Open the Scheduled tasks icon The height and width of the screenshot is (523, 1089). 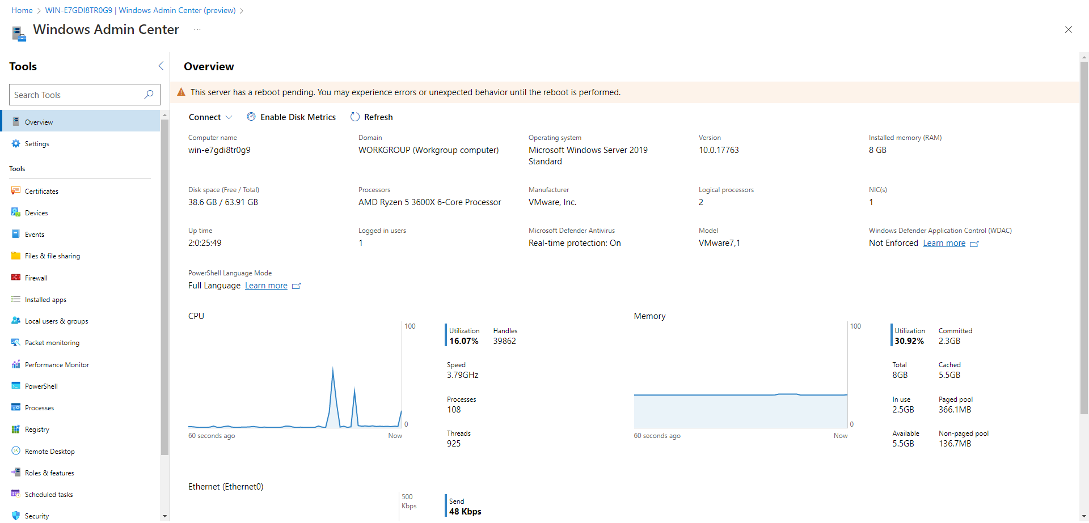click(16, 494)
